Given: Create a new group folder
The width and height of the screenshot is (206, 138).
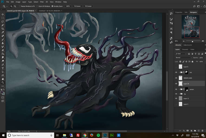Looking at the screenshot, I should point(195,131).
